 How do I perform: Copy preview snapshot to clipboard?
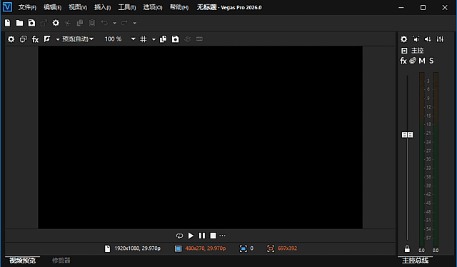pyautogui.click(x=164, y=39)
